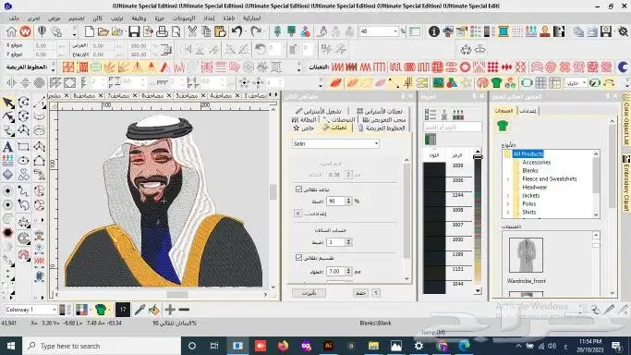Expand the Fleece and Sweatshirts tree node

[x=508, y=178]
